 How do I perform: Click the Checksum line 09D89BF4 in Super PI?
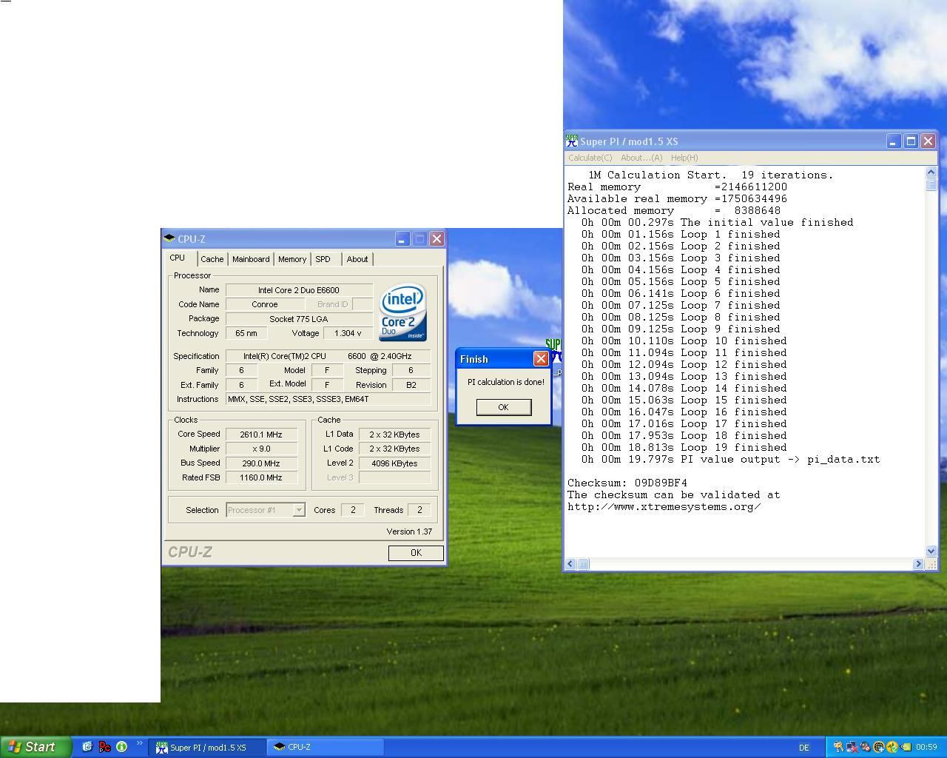[x=627, y=483]
